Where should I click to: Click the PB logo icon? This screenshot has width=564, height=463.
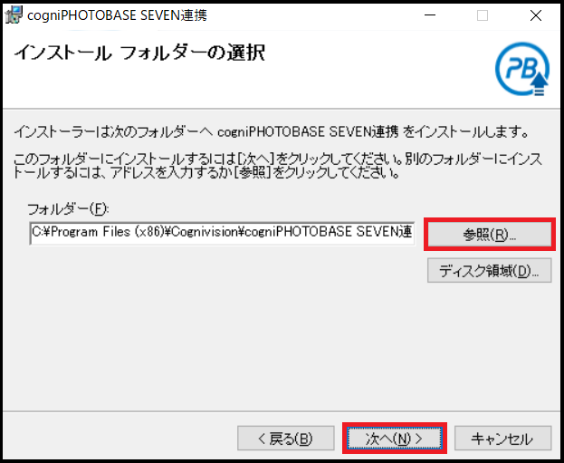click(x=522, y=69)
